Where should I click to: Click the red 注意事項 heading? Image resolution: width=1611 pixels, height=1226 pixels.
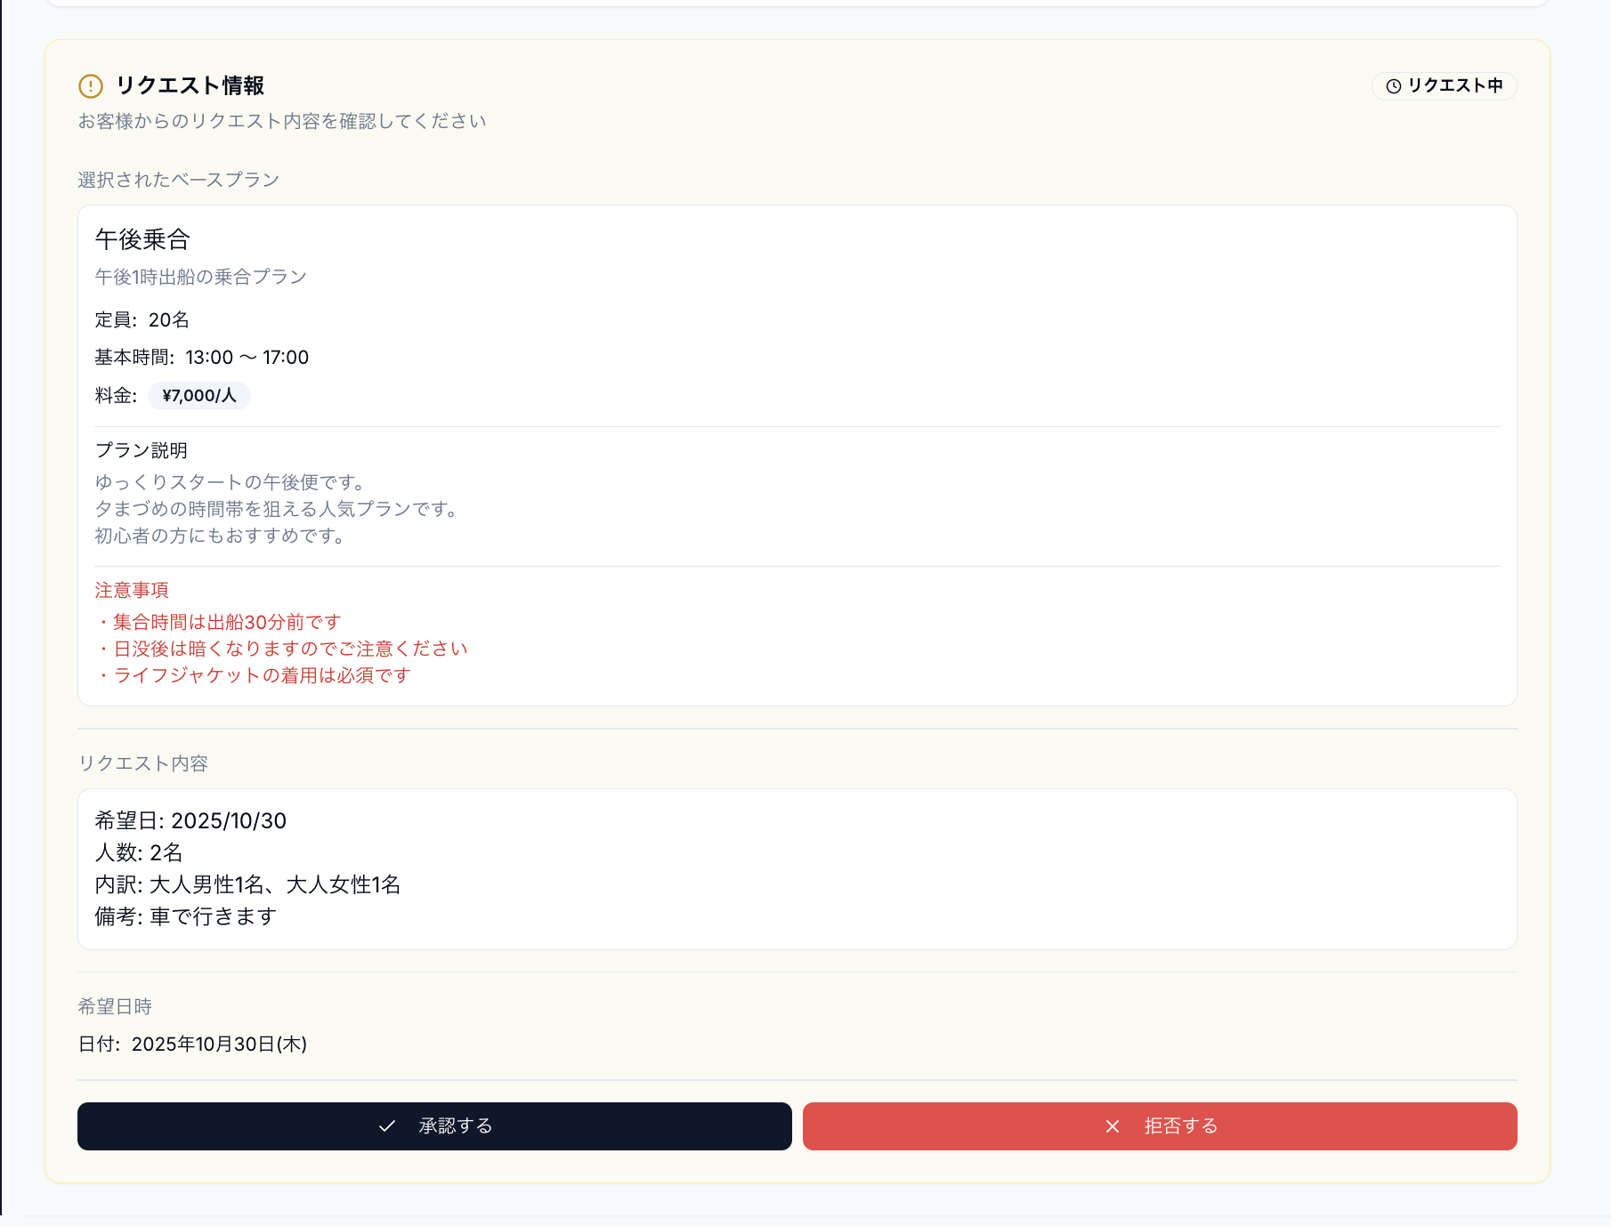tap(132, 590)
